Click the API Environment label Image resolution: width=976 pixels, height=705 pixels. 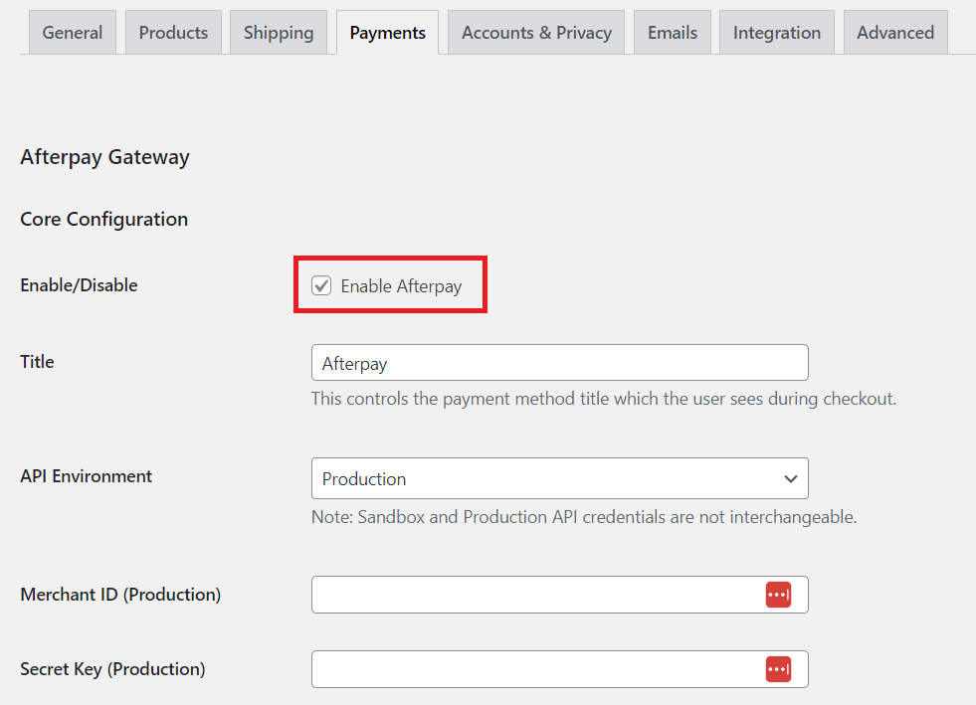click(87, 476)
